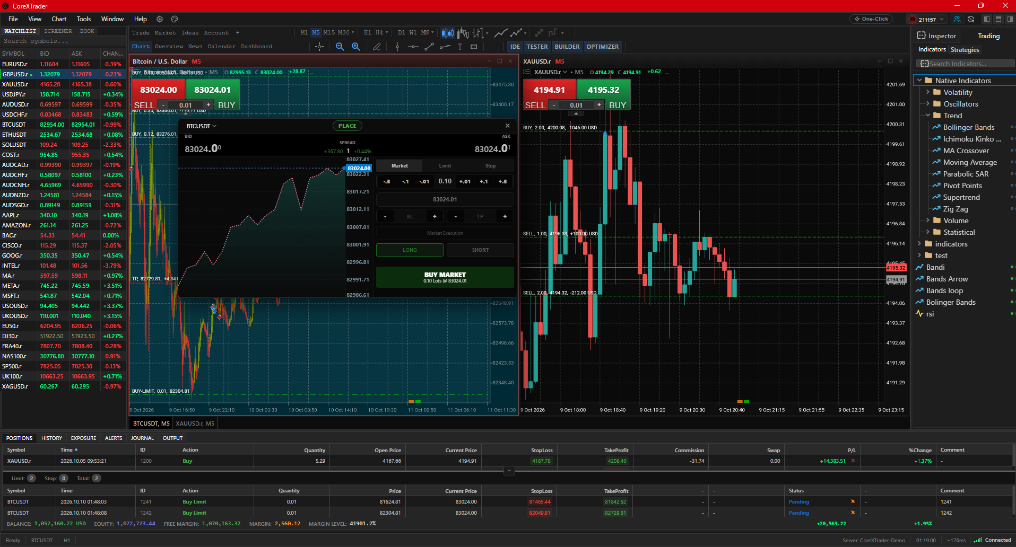The width and height of the screenshot is (1016, 547).
Task: Toggle the left sidebar panel layout icon
Action: point(987,19)
